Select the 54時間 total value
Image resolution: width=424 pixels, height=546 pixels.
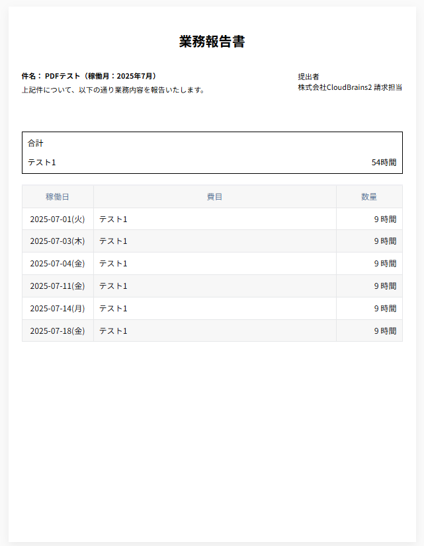[x=384, y=162]
